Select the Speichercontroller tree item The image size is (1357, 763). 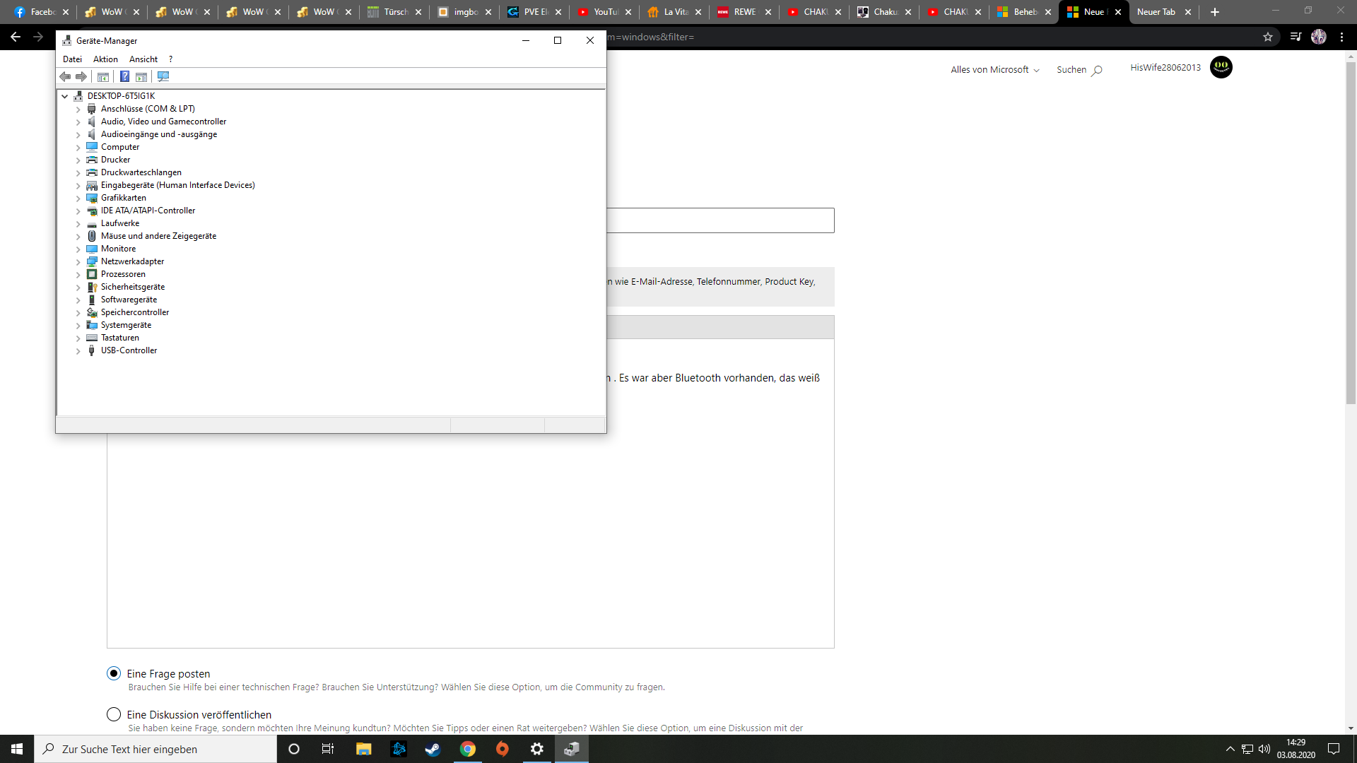(x=135, y=312)
